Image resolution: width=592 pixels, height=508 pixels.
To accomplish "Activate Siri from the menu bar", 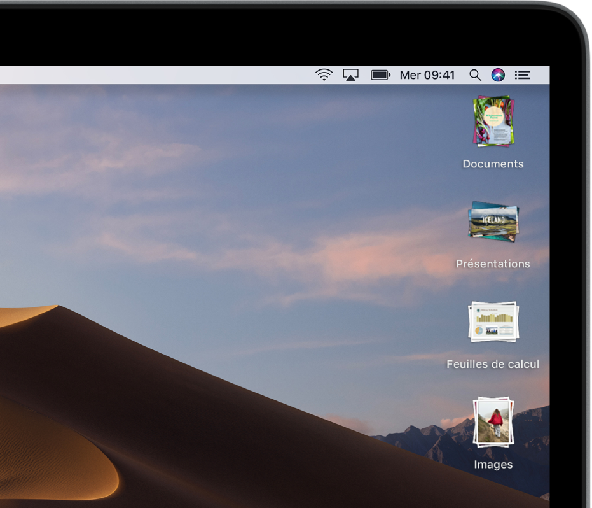I will pyautogui.click(x=498, y=74).
